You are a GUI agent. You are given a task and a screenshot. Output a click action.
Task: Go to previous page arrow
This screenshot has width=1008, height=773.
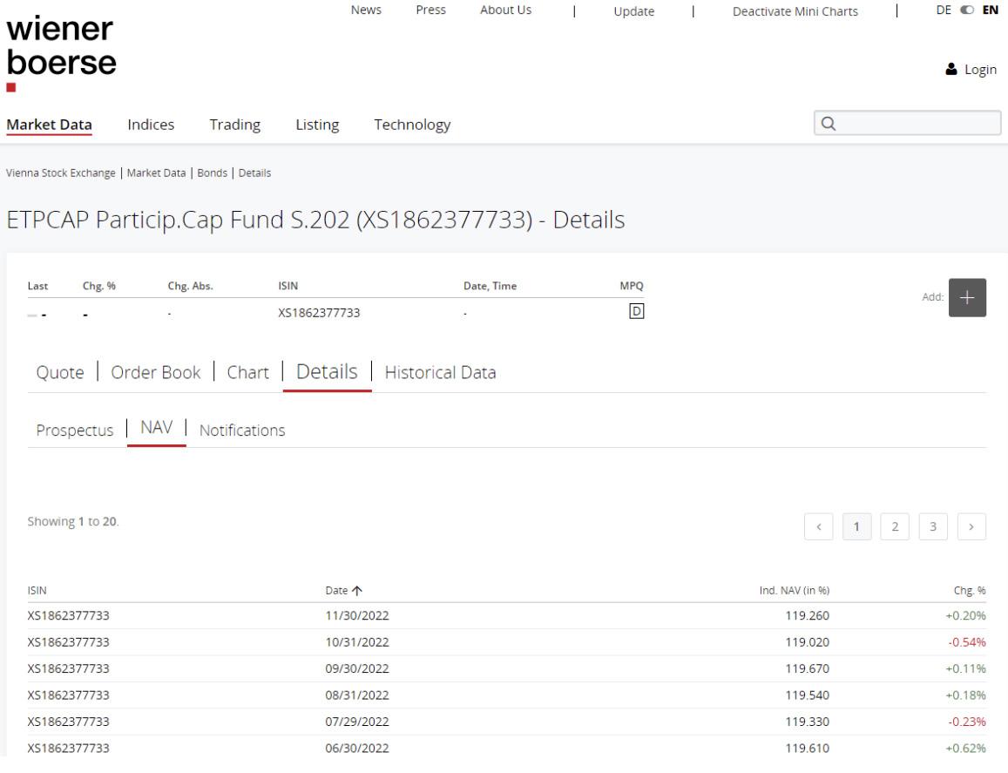coord(818,526)
